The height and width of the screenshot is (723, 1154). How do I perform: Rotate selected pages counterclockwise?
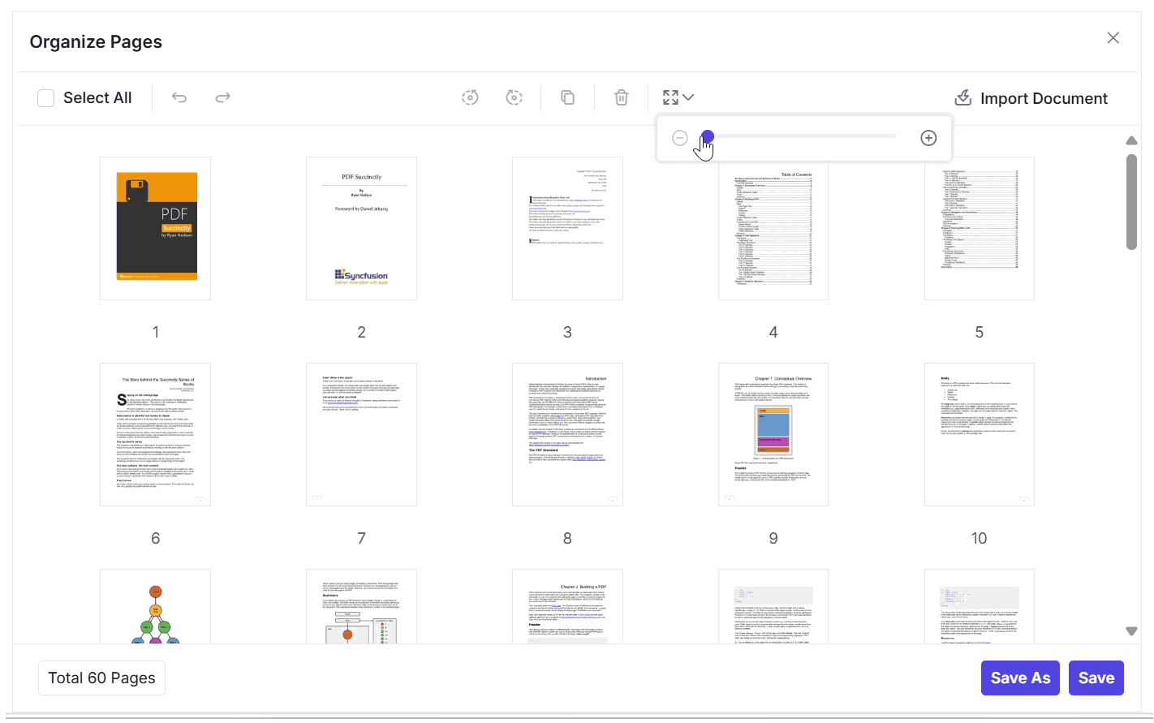pos(470,97)
